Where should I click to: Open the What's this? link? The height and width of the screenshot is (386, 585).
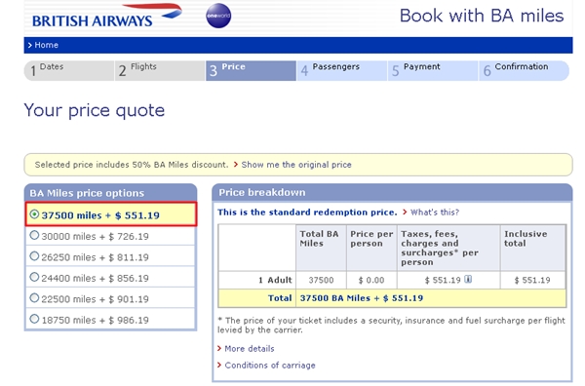tap(435, 212)
